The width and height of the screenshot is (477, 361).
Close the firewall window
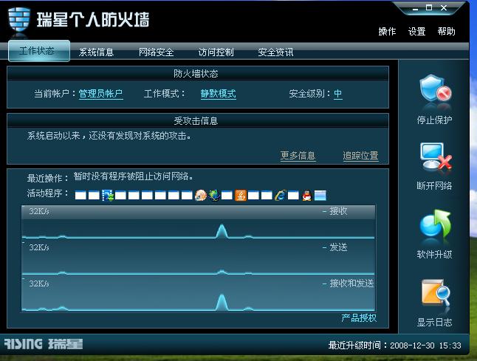pos(444,8)
